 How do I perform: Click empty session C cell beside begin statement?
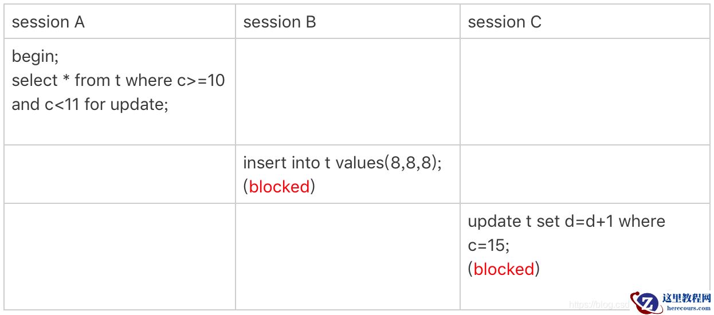point(584,92)
